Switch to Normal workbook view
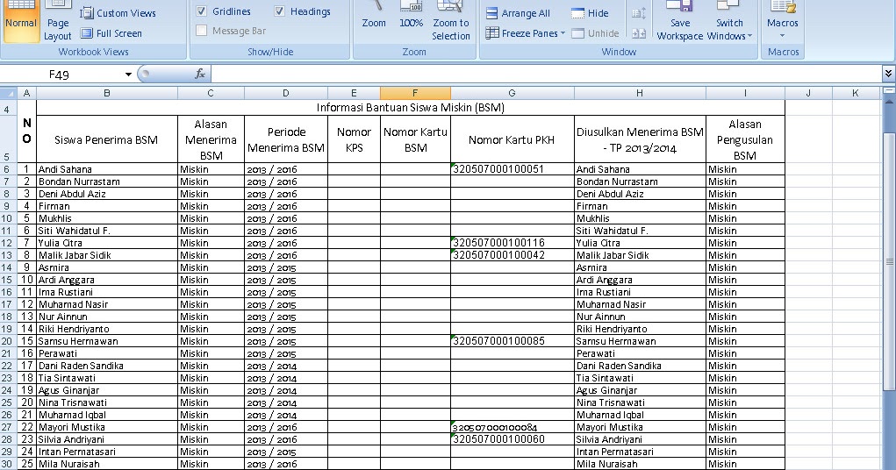 click(21, 22)
